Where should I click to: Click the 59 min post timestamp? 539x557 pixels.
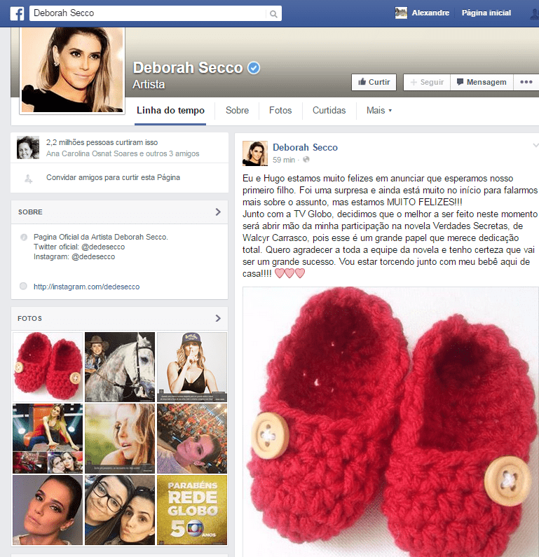click(x=284, y=160)
